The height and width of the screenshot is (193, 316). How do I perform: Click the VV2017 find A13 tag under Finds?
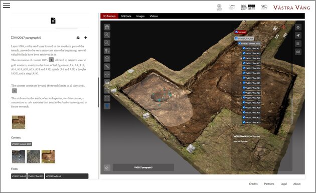pos(36,176)
